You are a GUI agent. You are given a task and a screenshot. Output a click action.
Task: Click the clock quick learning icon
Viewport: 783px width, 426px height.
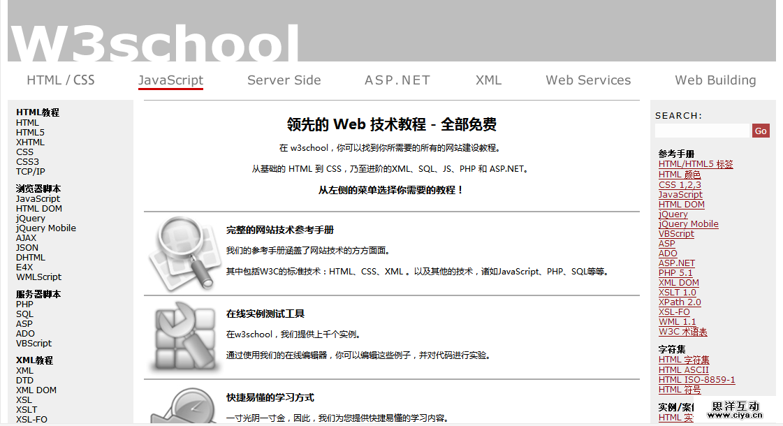pyautogui.click(x=181, y=406)
